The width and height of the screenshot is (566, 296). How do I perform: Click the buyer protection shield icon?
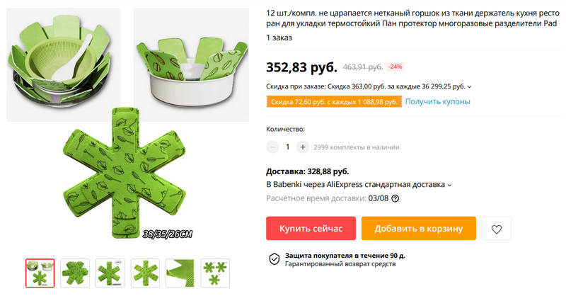click(274, 259)
